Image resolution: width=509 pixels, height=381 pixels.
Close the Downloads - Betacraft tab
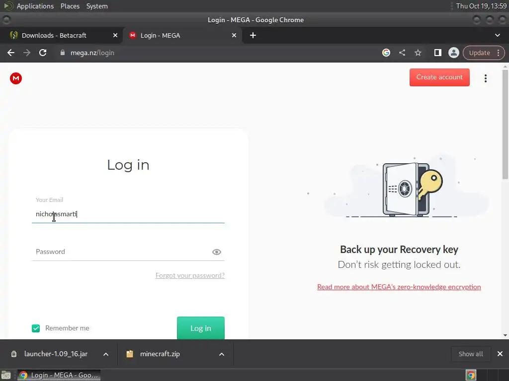pyautogui.click(x=115, y=35)
